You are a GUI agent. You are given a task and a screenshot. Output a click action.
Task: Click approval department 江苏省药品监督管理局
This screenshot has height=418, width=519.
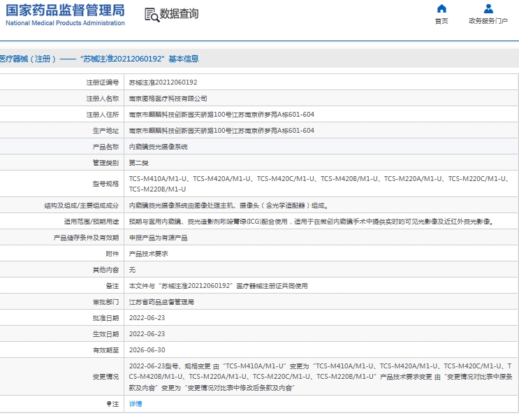tap(161, 302)
